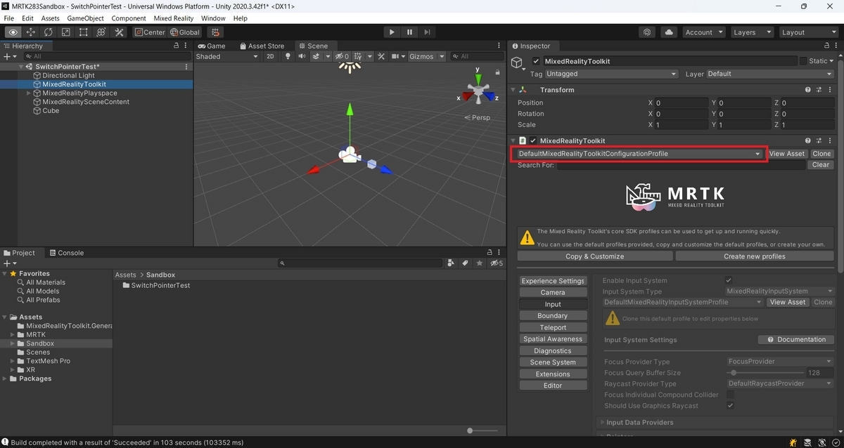Viewport: 844px width, 448px height.
Task: Toggle scene lighting bulb icon
Action: [287, 56]
